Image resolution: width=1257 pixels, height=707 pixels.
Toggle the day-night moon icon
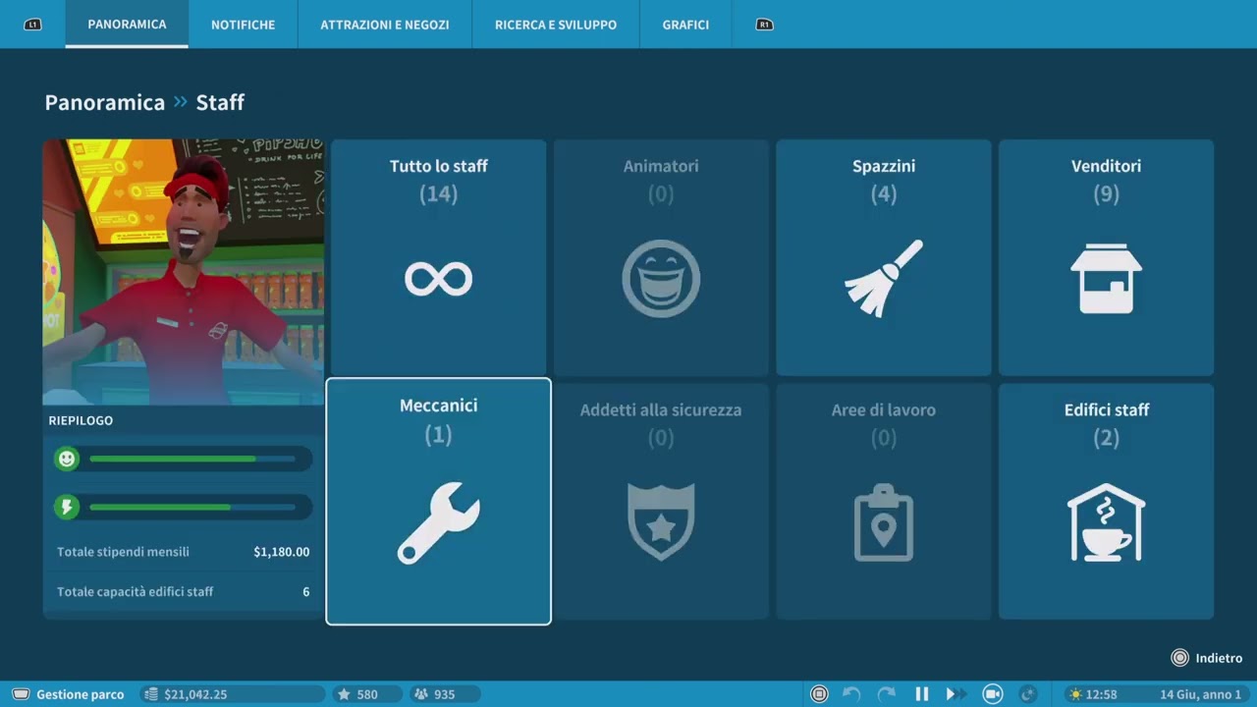click(1028, 694)
